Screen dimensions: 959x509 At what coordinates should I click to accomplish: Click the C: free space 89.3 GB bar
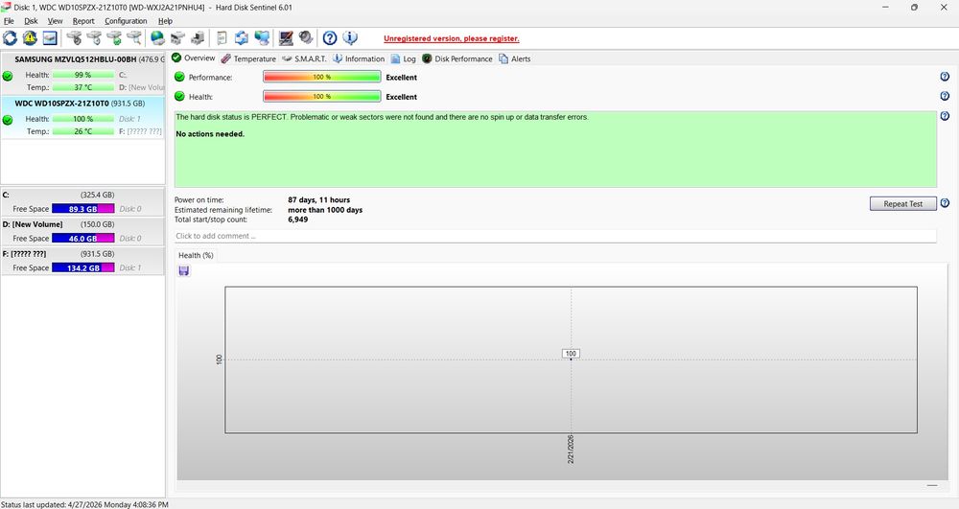coord(83,208)
